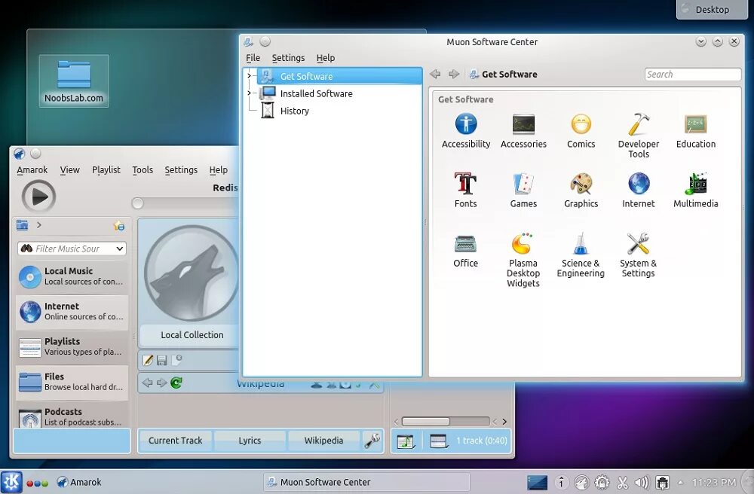
Task: Click the Muon Search field
Action: (x=692, y=75)
